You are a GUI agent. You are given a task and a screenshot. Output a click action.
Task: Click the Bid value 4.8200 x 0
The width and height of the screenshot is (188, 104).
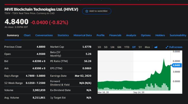tap(39, 61)
